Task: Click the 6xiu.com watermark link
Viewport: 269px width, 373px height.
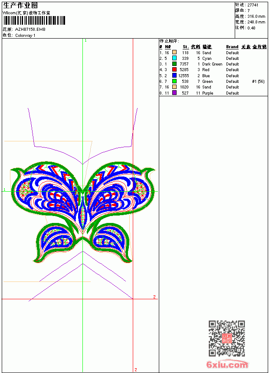Action: click(x=227, y=364)
